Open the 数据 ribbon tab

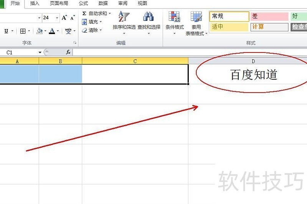[x=103, y=3]
